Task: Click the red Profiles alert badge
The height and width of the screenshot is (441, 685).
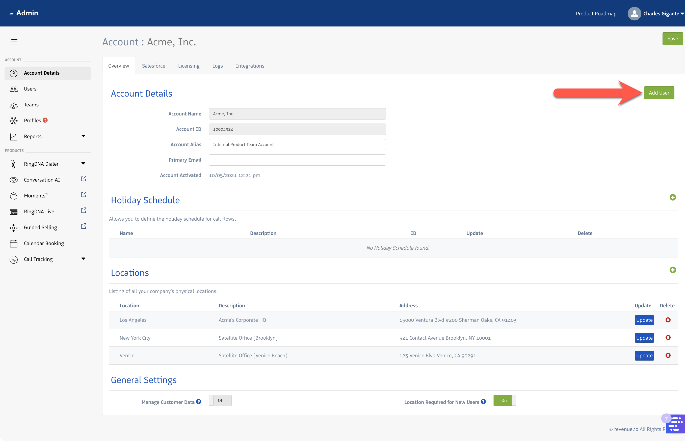Action: (x=45, y=120)
